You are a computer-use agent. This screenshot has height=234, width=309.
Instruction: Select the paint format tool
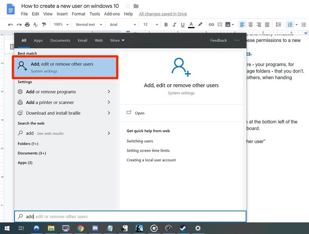44,25
